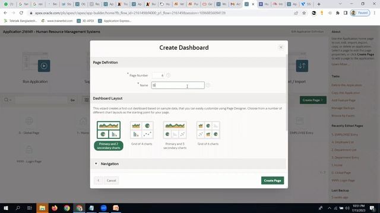The image size is (380, 213).
Task: Click the Run Application play icon
Action: tap(44, 66)
